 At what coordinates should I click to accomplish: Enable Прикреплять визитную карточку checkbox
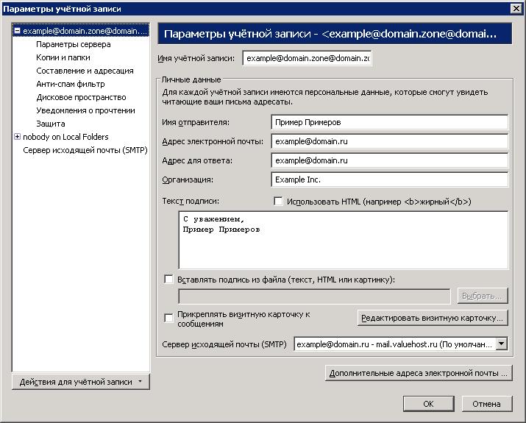tap(168, 318)
